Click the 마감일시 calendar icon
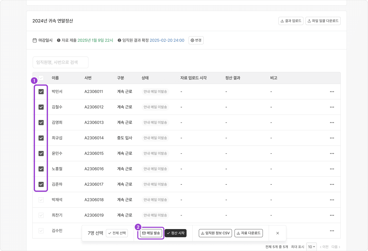 coord(35,40)
